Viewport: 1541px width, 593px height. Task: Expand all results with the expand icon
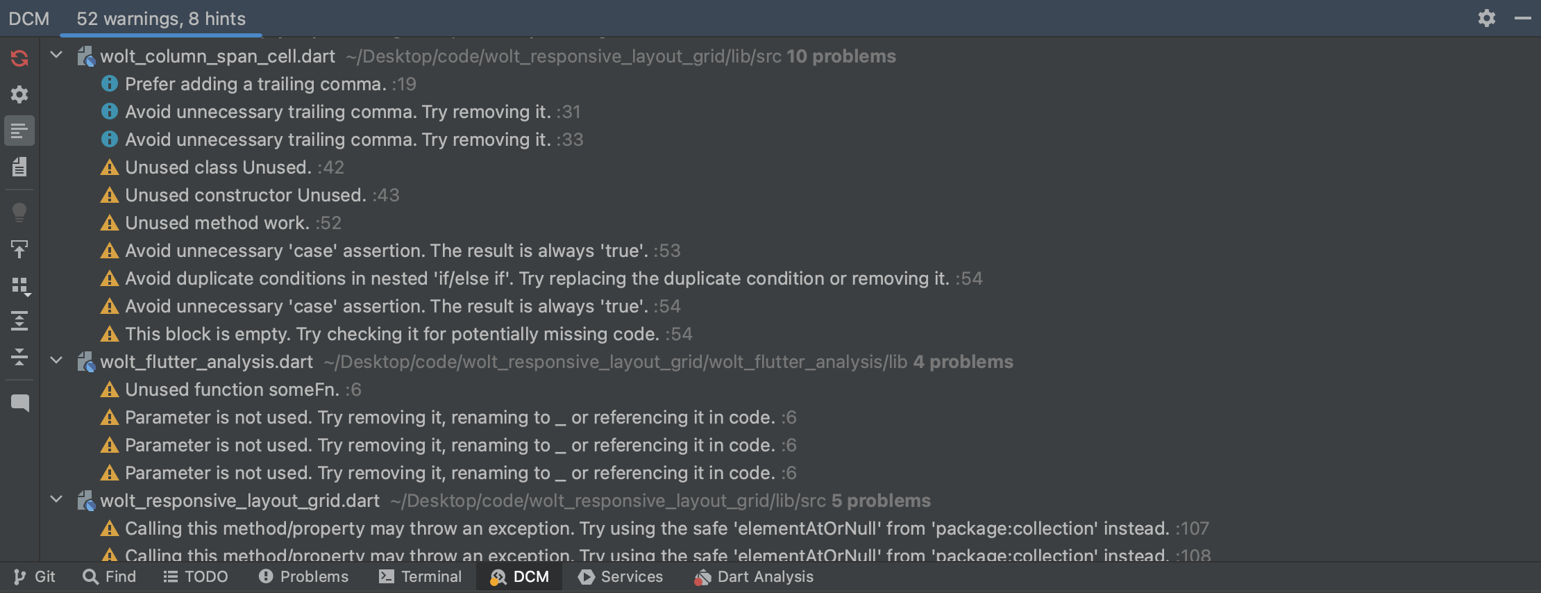point(19,321)
